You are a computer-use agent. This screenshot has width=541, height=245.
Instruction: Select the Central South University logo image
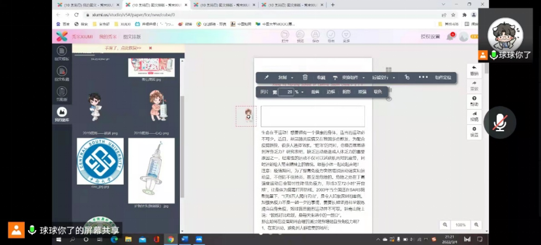(x=100, y=161)
